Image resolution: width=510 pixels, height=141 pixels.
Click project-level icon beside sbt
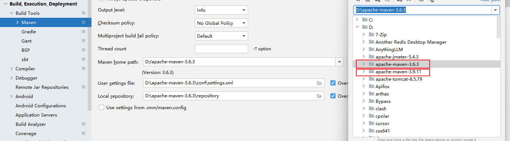pos(83,60)
